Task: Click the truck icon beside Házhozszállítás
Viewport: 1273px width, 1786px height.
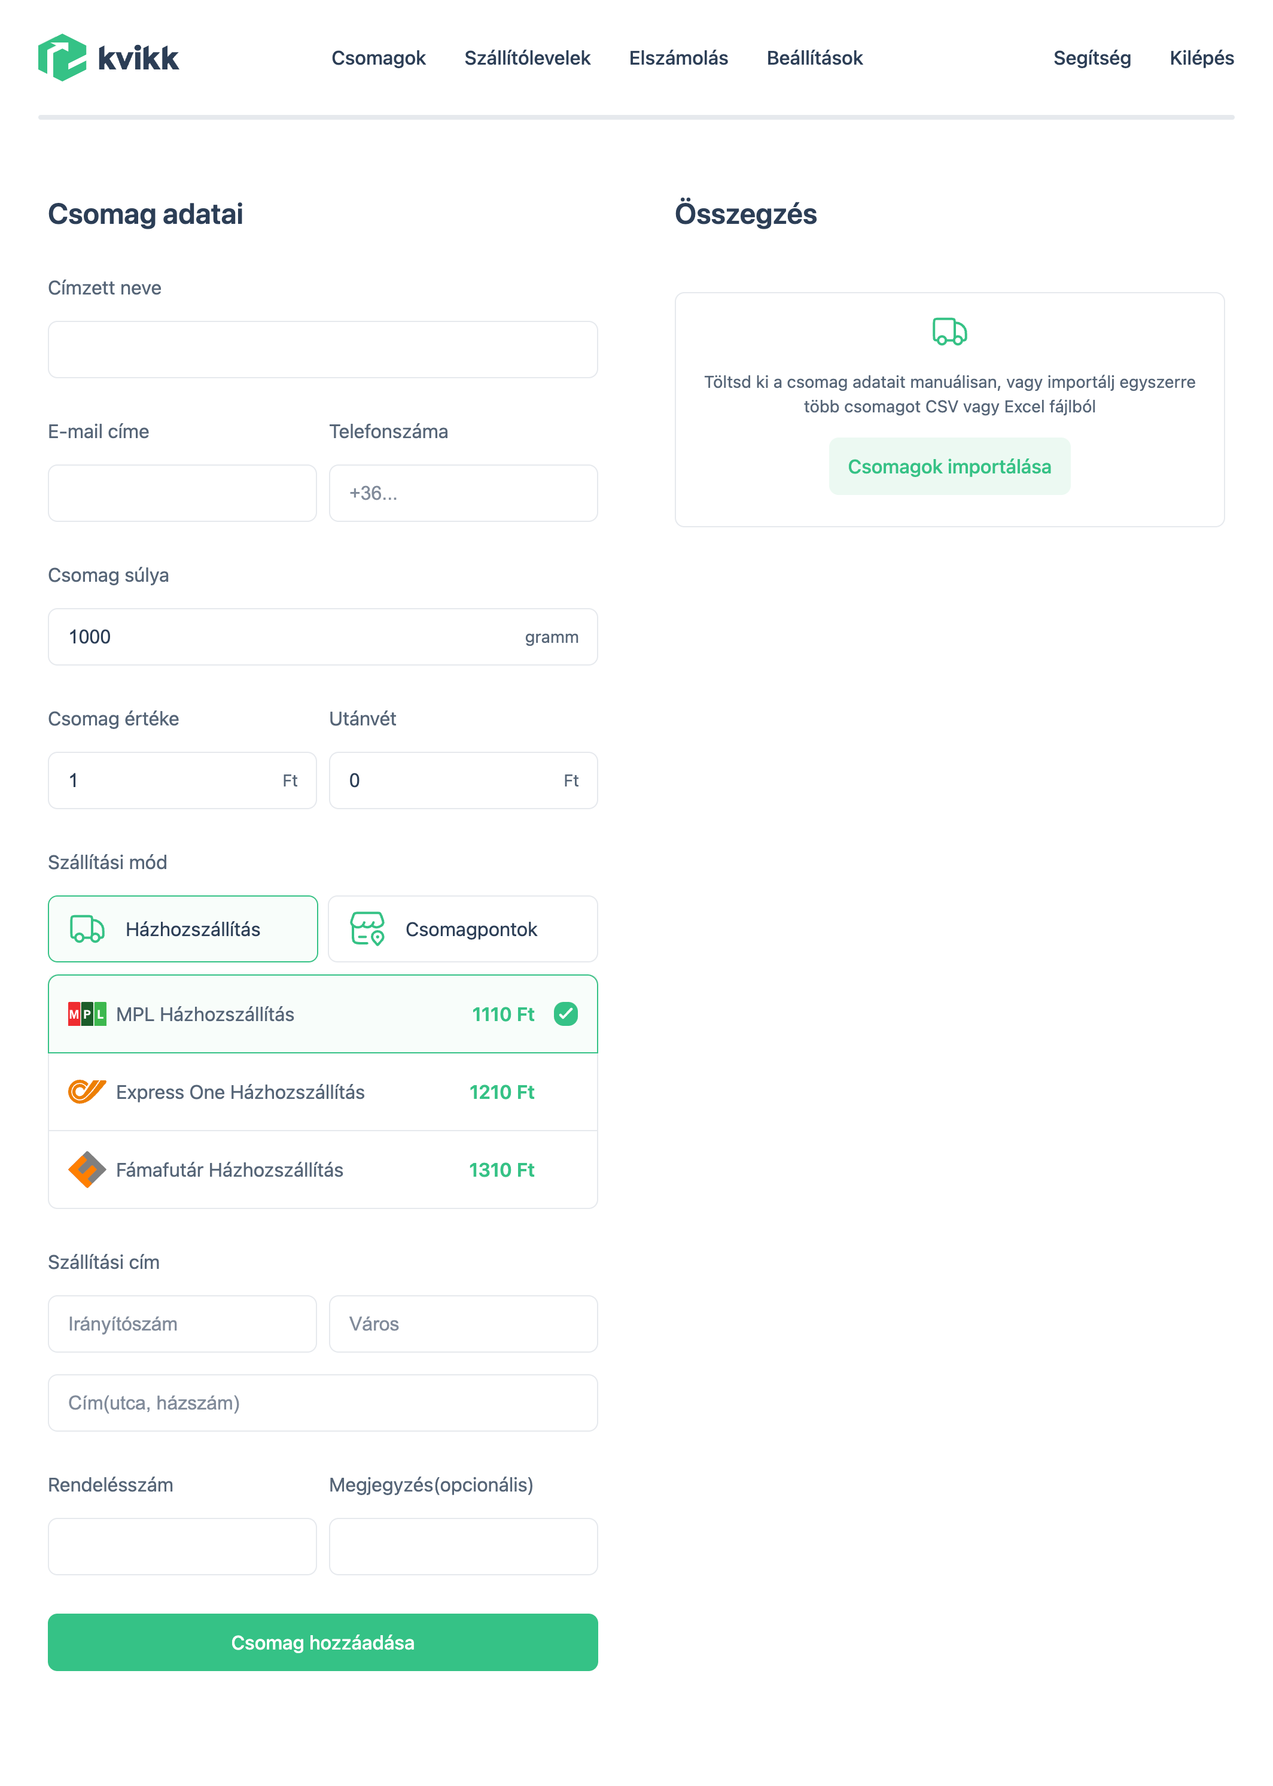Action: [x=87, y=929]
